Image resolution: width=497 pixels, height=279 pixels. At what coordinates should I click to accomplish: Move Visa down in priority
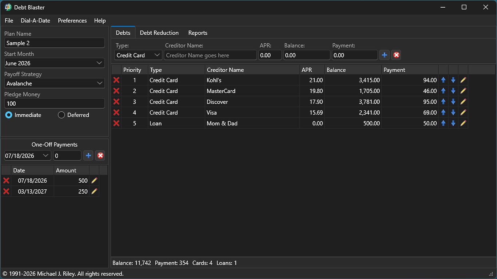453,113
